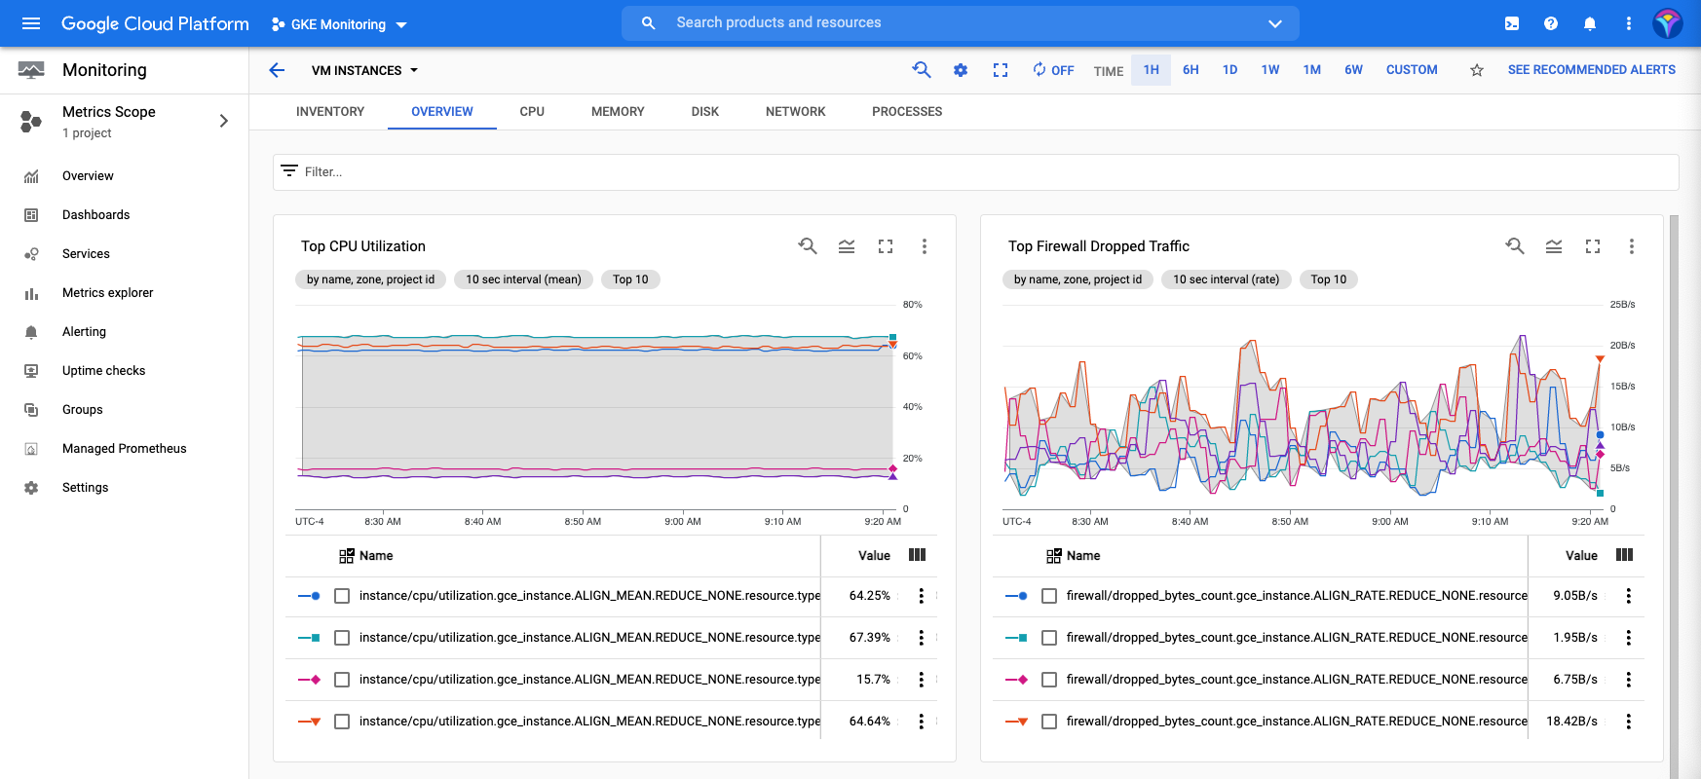Expand Metrics Scope chevron

tap(224, 121)
